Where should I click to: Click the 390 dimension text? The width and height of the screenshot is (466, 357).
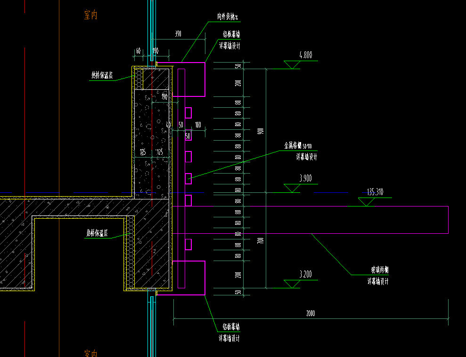pyautogui.click(x=178, y=34)
